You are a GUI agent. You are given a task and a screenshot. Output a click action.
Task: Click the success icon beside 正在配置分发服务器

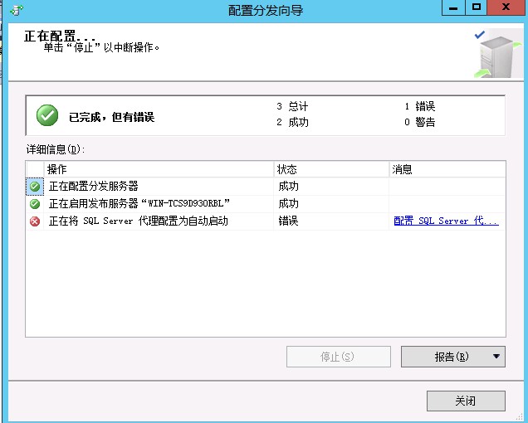[x=35, y=187]
